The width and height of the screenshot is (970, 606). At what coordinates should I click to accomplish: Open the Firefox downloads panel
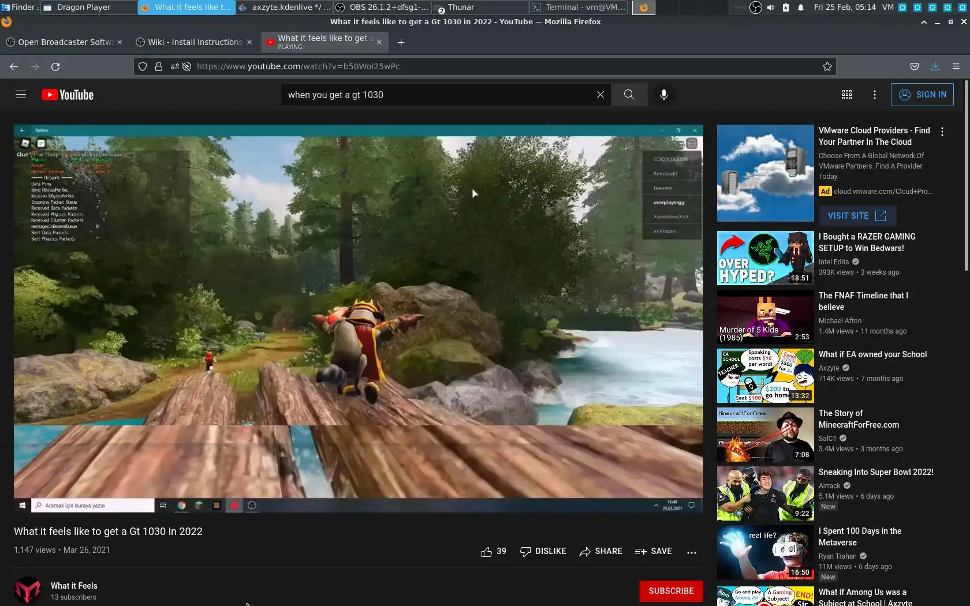pyautogui.click(x=935, y=66)
